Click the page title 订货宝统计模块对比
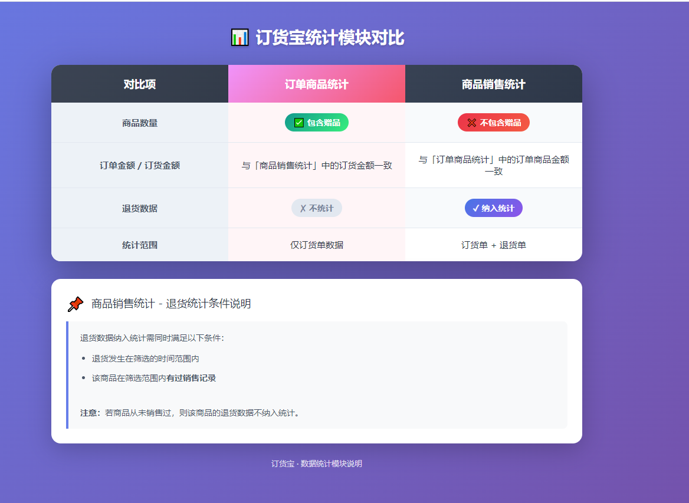Screen dimensions: 689x503 tap(330, 37)
